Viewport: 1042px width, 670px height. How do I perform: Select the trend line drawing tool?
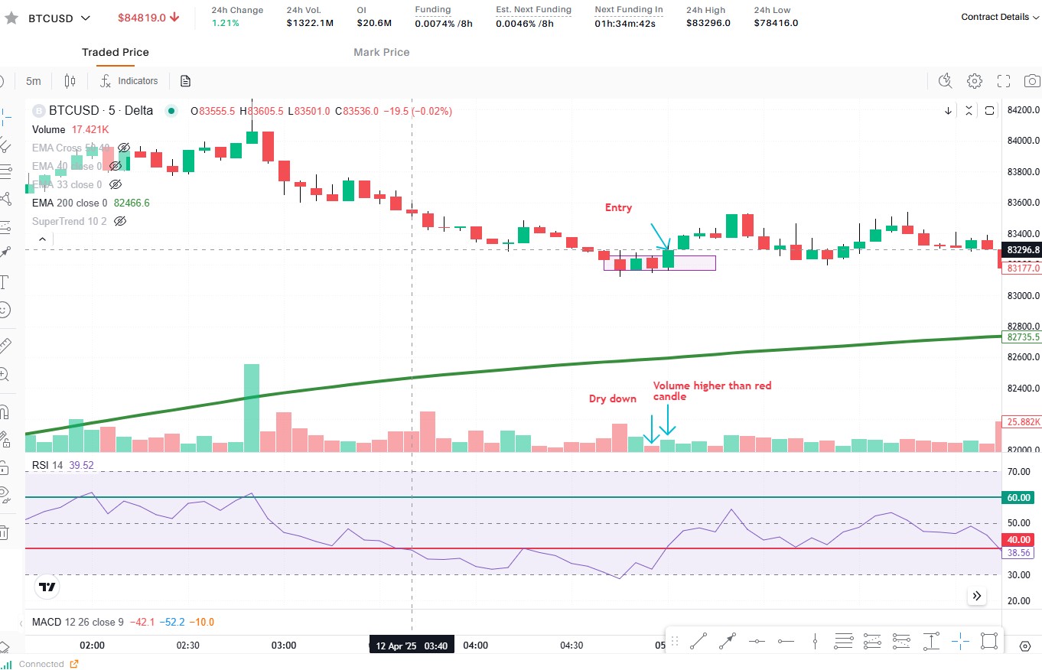click(x=698, y=641)
